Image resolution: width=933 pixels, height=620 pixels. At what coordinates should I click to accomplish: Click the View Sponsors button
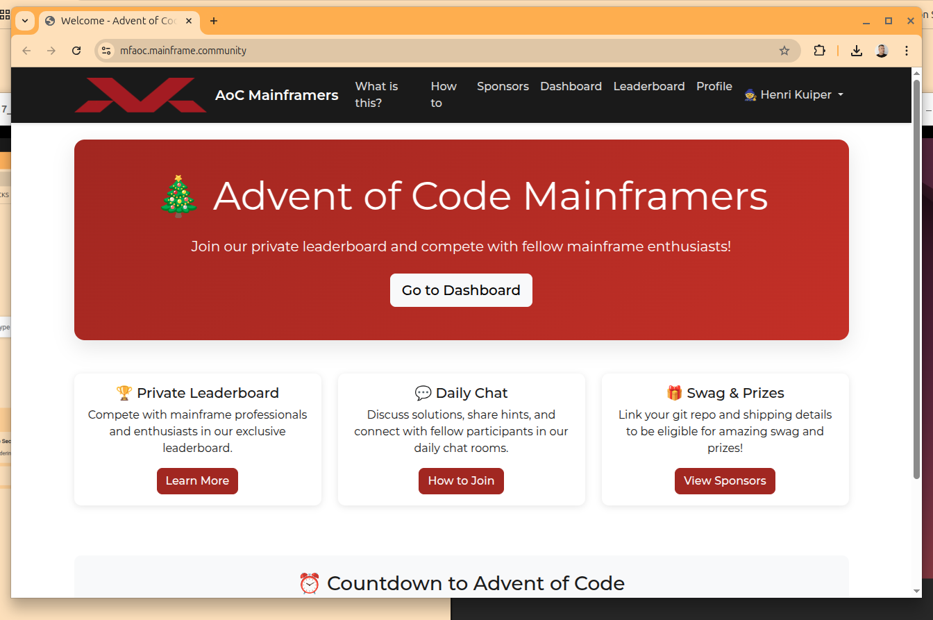pos(725,481)
